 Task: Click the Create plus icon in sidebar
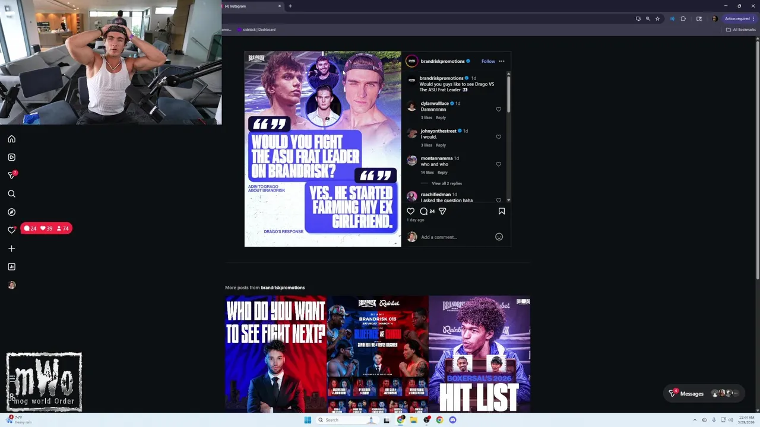pyautogui.click(x=11, y=248)
